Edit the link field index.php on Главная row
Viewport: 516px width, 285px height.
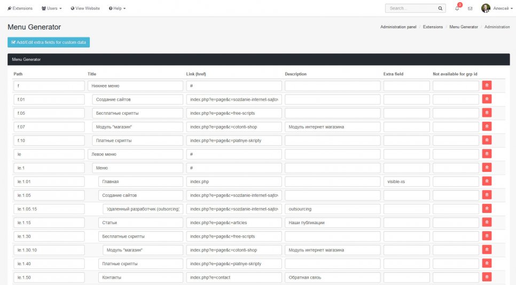click(234, 181)
